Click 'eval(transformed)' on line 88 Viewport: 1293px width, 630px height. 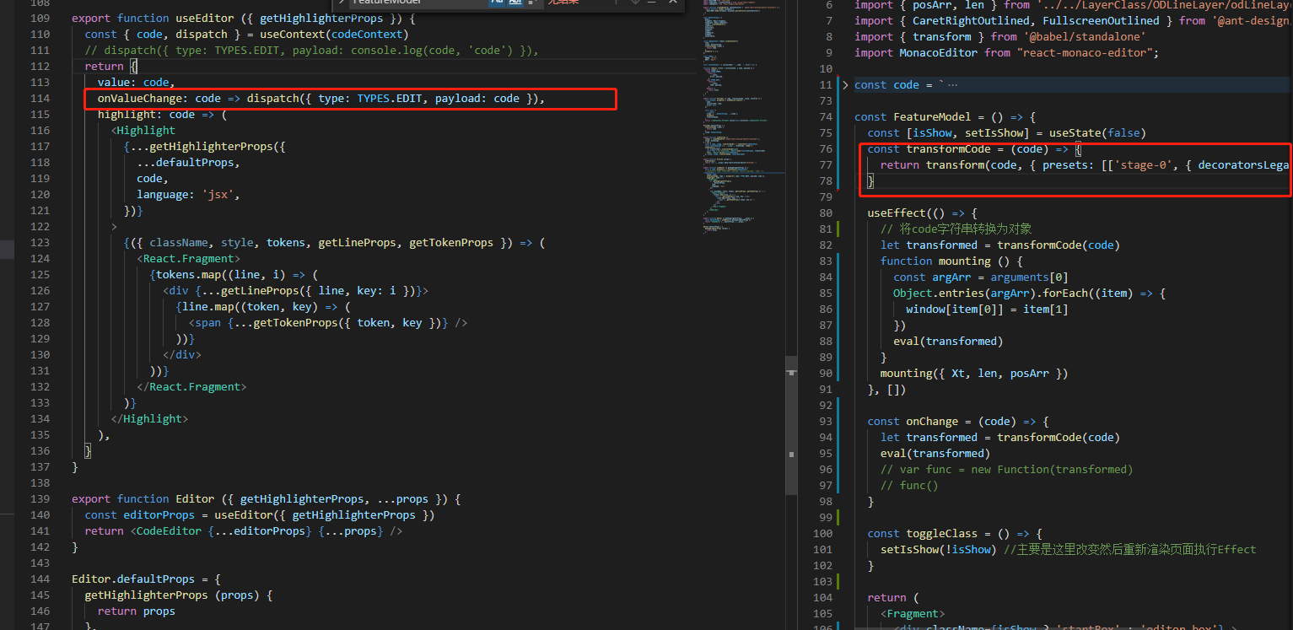[x=949, y=342]
